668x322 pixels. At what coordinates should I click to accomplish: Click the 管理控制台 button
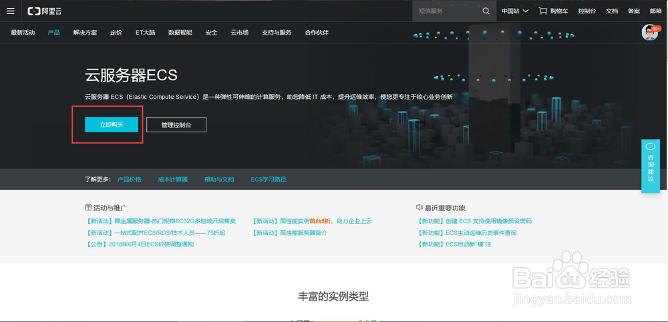[176, 125]
